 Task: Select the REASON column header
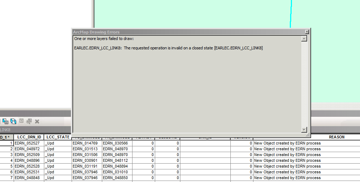(337, 137)
